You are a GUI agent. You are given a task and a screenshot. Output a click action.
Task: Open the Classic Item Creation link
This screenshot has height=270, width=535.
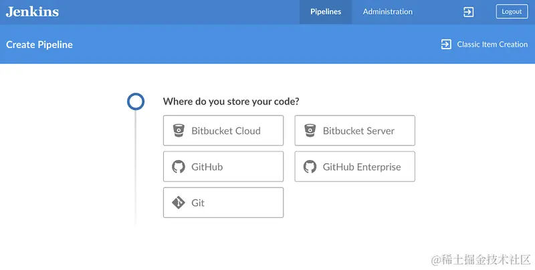pos(492,44)
